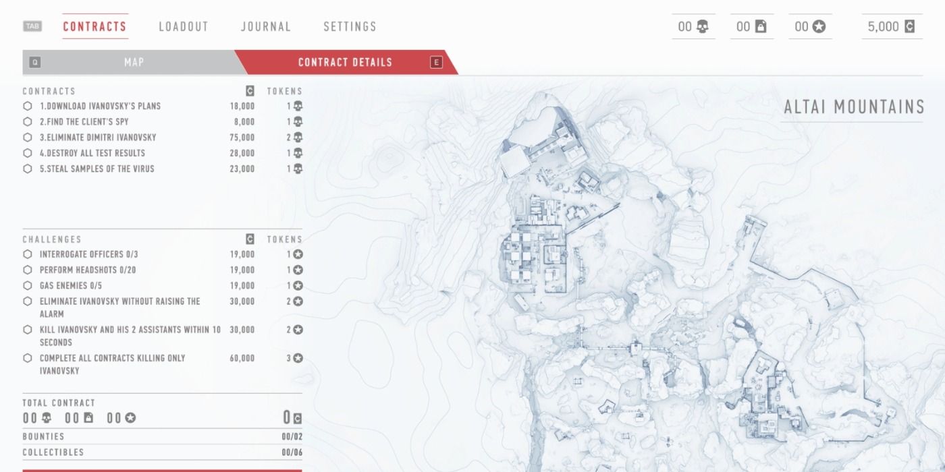Click the skull token counter in header
945x472 pixels.
point(694,27)
